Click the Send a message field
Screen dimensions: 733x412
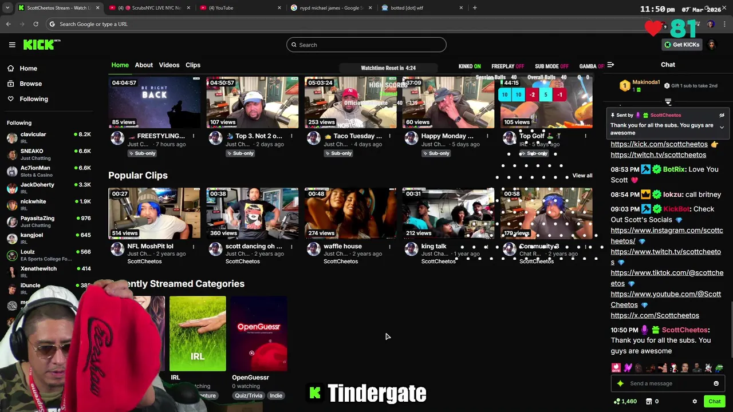pos(667,383)
